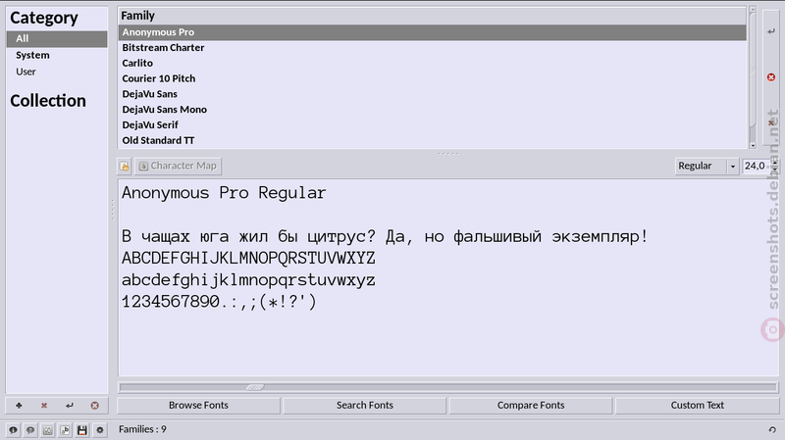
Task: Click the uppercase ABCDEFGHIJKLMNOPQRSTUVWXYZ preview line
Action: 248,258
